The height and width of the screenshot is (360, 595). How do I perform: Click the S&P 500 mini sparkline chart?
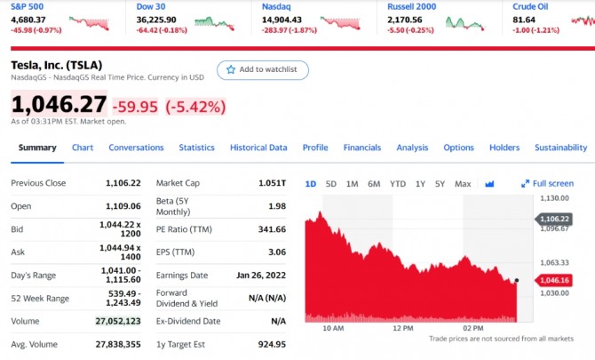point(88,22)
